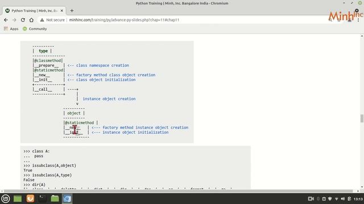Viewport: 364px width, 204px height.
Task: Click the '@classmethod' text in diagram
Action: click(x=48, y=61)
